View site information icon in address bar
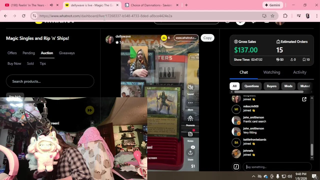 pos(34,16)
